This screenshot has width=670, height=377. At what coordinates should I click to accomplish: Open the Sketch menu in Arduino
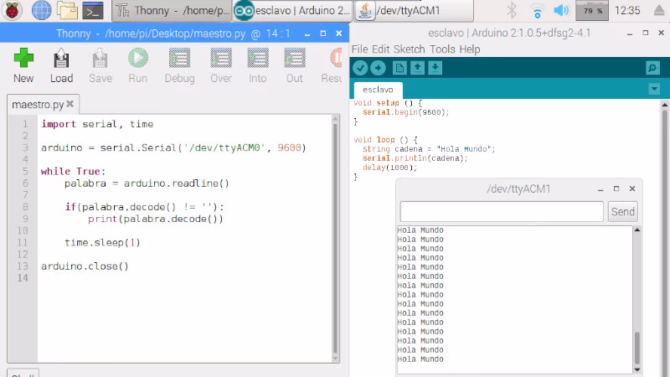click(x=410, y=49)
